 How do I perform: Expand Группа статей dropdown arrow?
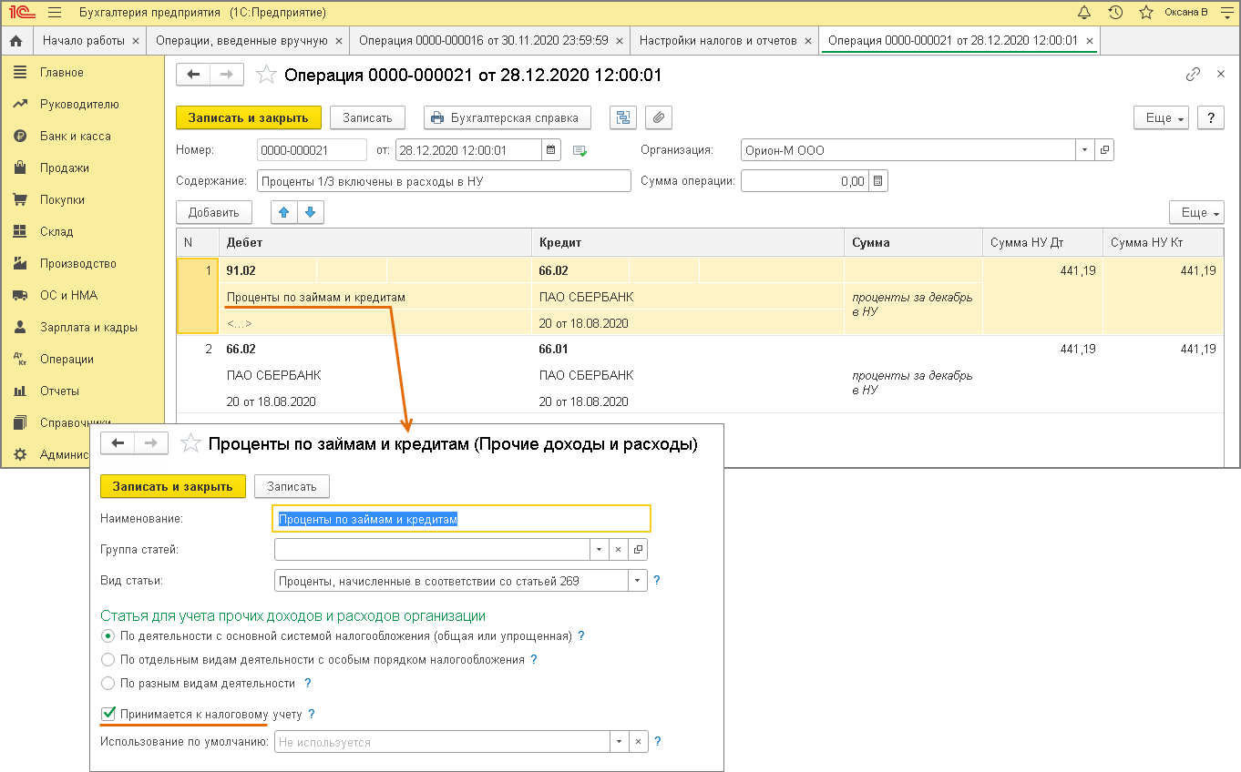[599, 549]
